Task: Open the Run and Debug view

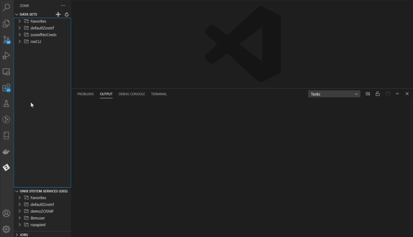Action: click(x=6, y=55)
